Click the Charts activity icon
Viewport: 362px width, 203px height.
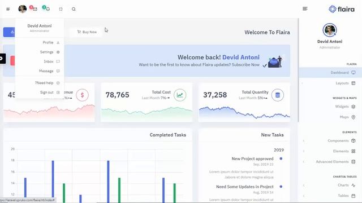(x=354, y=185)
